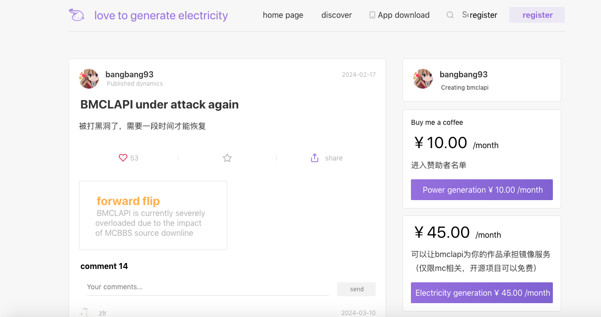Open bangbang93 avatar in the sidebar card

tap(423, 79)
